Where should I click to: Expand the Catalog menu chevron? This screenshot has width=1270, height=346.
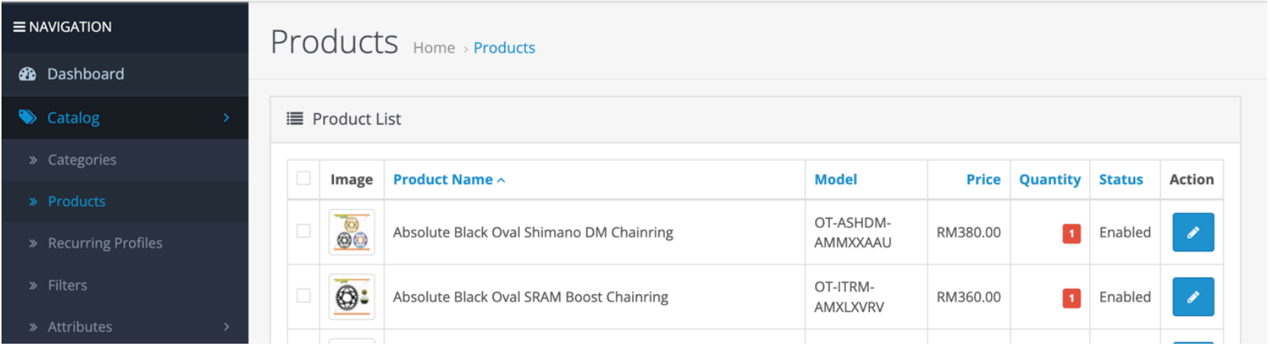click(226, 117)
